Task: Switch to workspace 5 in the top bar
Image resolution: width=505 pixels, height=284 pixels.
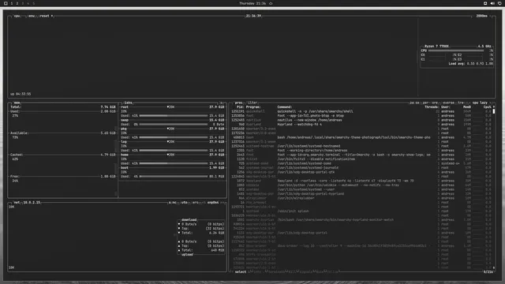Action: [x=33, y=3]
